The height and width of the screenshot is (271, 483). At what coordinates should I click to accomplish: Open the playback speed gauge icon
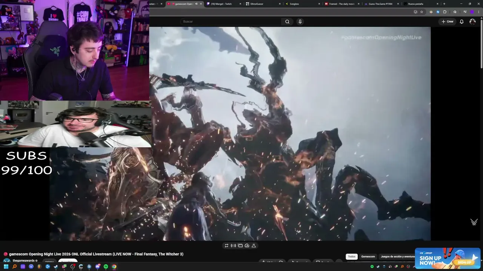(247, 245)
